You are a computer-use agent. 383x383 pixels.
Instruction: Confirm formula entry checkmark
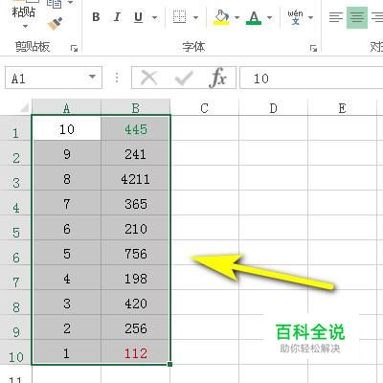184,78
